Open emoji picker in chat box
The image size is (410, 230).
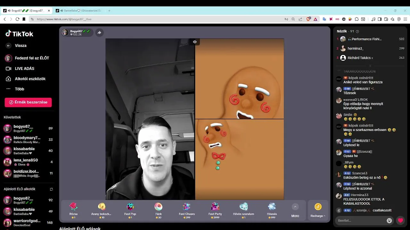389,220
